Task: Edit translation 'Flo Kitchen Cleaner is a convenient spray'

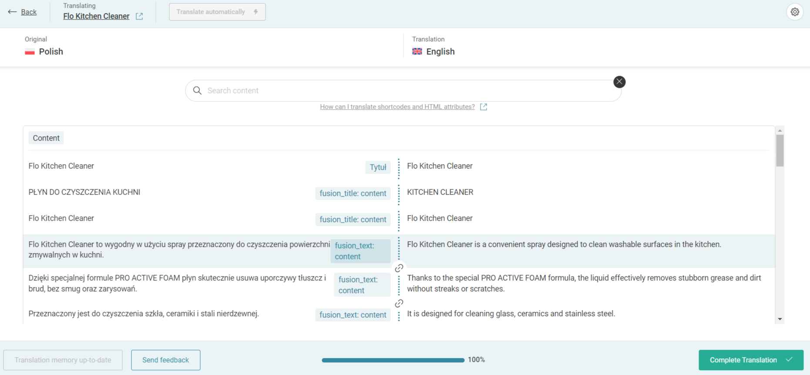Action: click(564, 244)
